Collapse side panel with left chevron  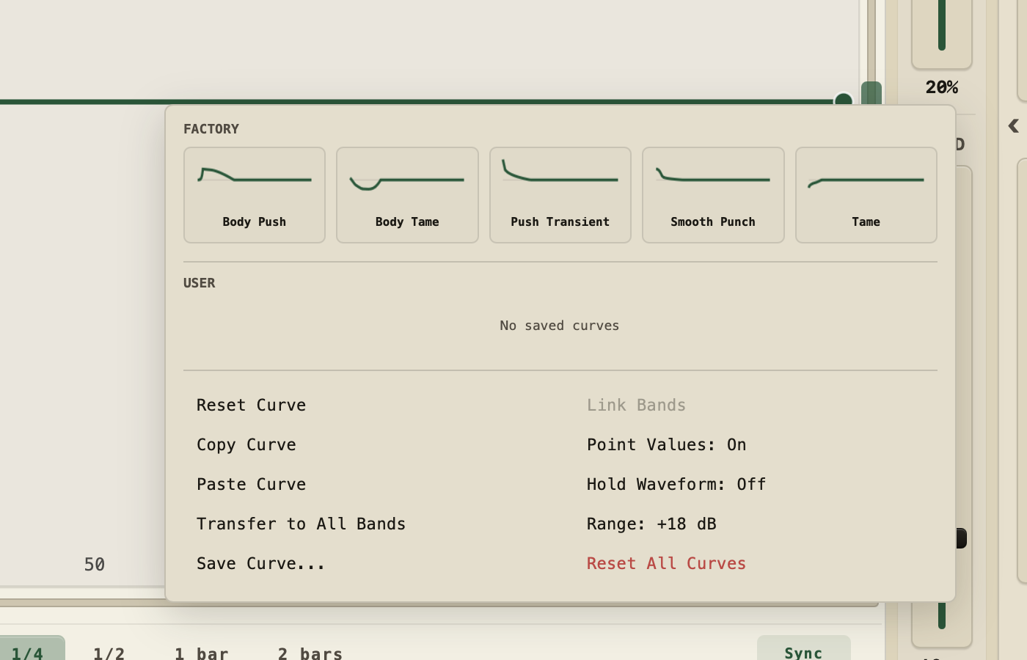coord(1014,126)
